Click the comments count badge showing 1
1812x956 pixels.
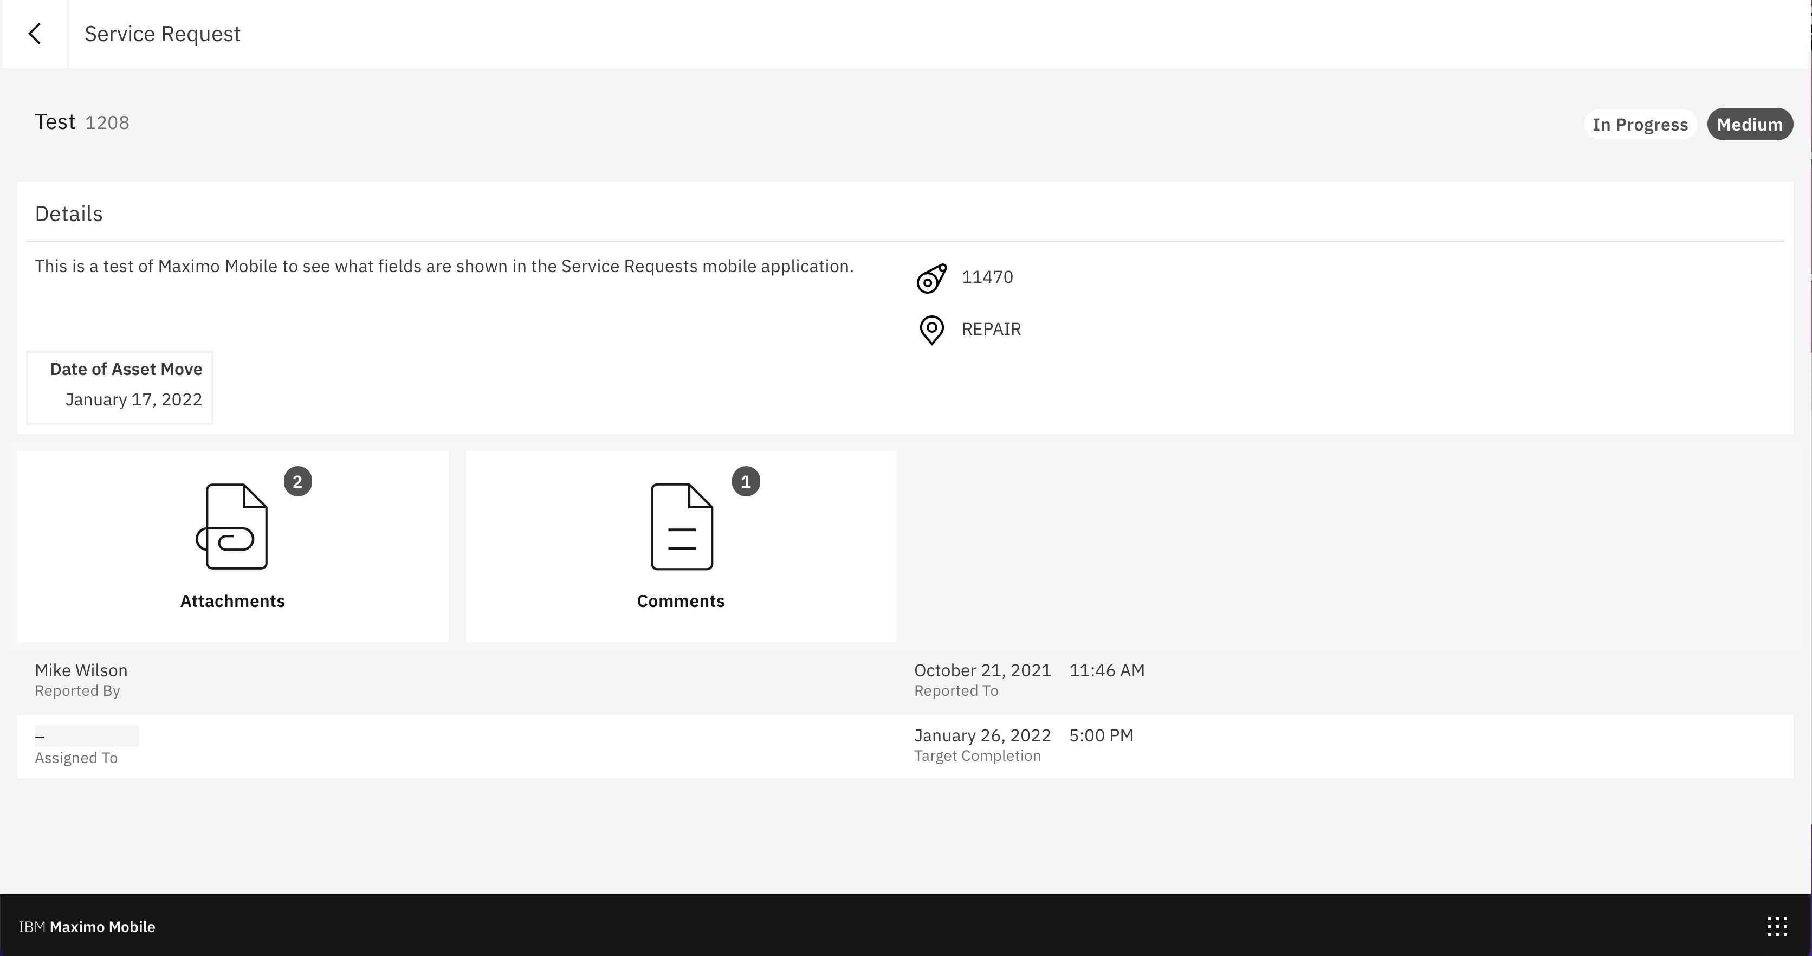746,482
